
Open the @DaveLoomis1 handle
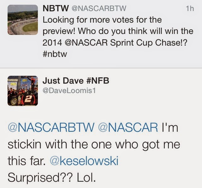coord(69,91)
